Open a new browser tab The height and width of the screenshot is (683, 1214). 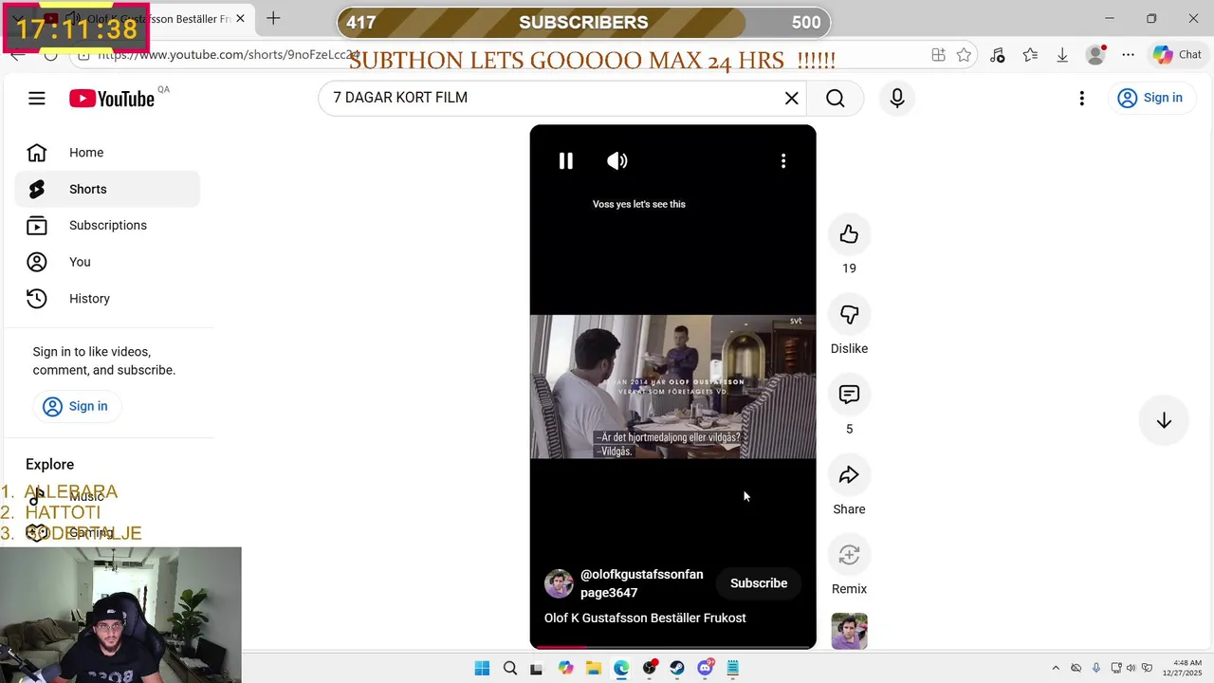pyautogui.click(x=273, y=18)
